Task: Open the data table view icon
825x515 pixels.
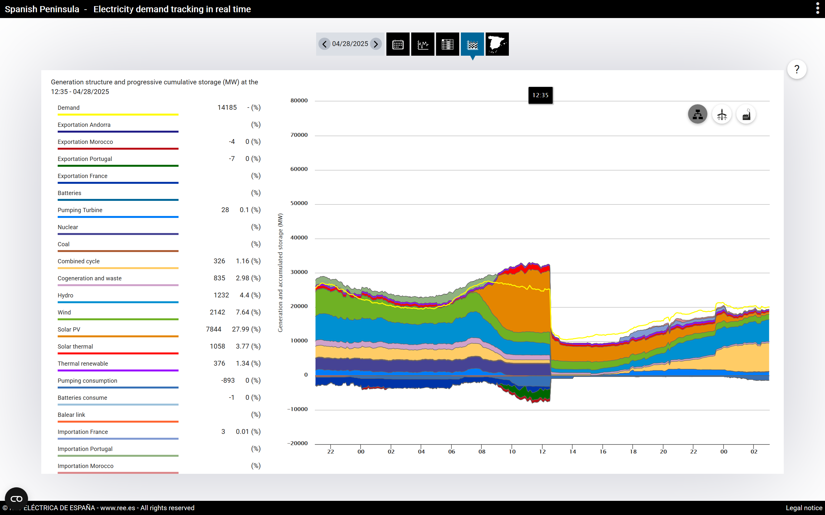Action: pos(448,44)
